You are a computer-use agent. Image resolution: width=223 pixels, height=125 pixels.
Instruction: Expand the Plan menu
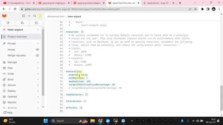pos(21,68)
